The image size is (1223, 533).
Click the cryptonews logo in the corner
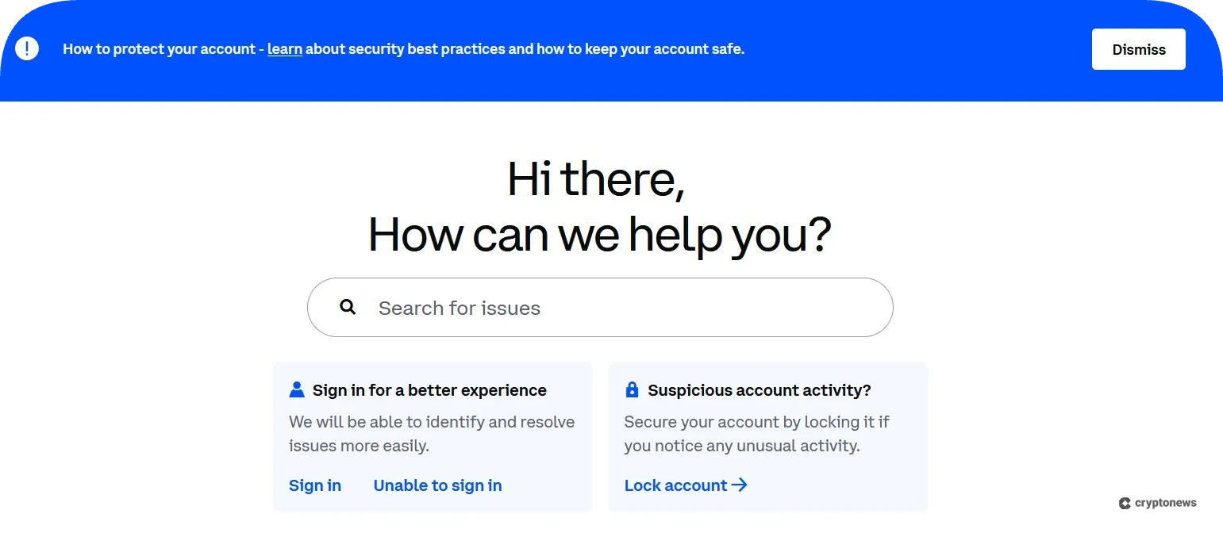pos(1158,502)
